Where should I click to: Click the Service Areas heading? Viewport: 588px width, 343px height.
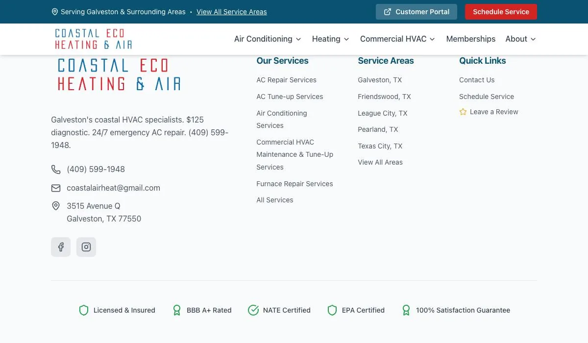click(x=386, y=61)
